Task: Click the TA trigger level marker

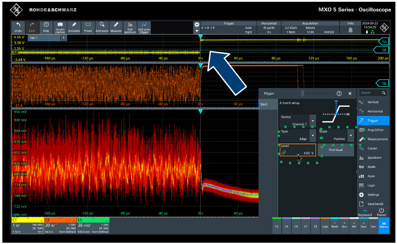Action: (x=383, y=42)
